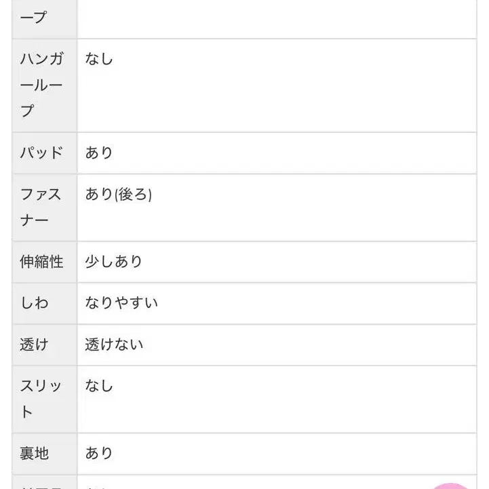Select the なし value for ハンガーループ
Image resolution: width=489 pixels, height=489 pixels.
click(99, 58)
